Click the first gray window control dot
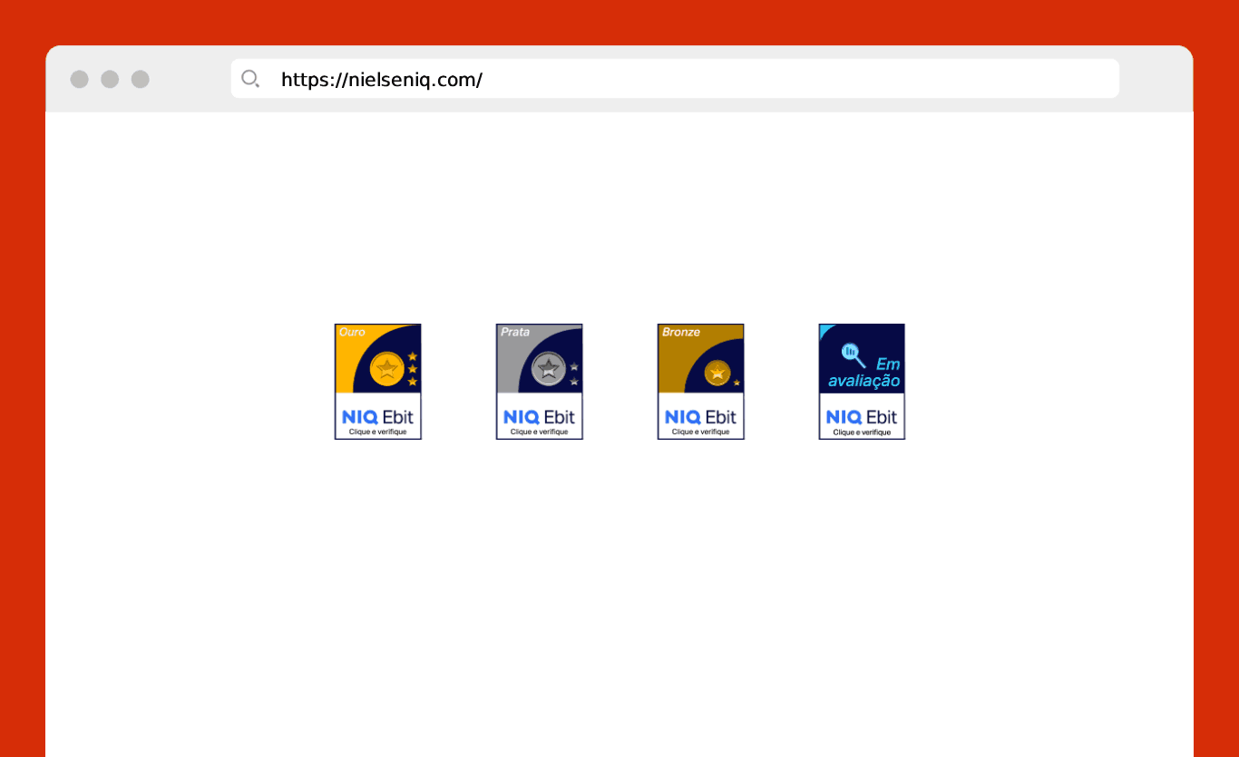 pos(80,79)
